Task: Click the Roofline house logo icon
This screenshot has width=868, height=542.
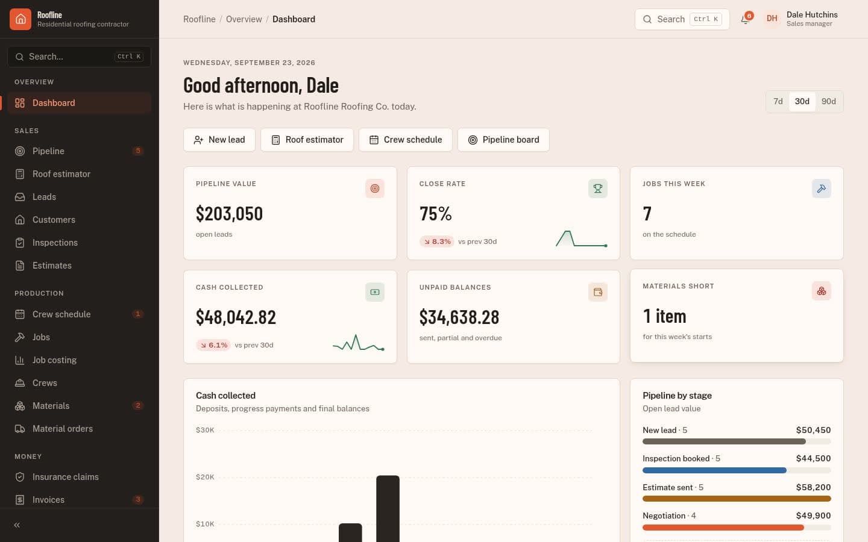Action: point(20,19)
